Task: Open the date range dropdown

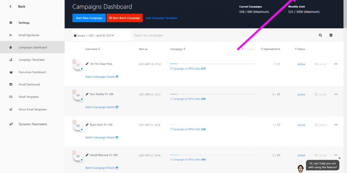Action: click(x=94, y=36)
